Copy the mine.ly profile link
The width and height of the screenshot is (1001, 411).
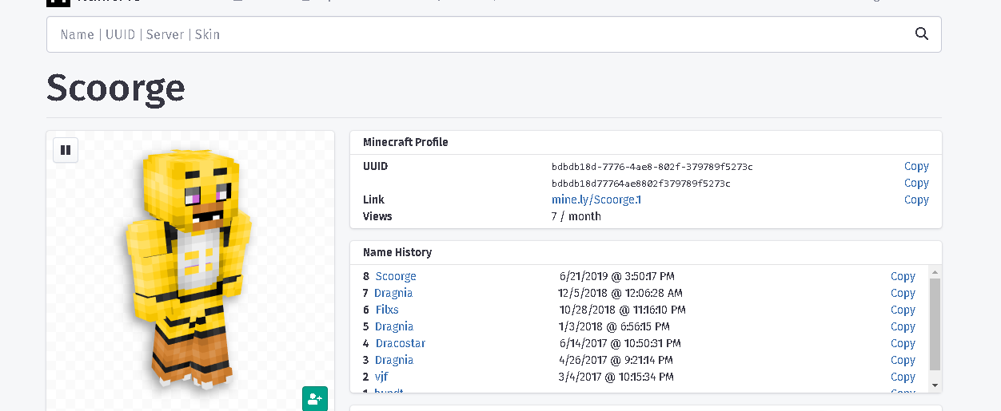tap(916, 200)
